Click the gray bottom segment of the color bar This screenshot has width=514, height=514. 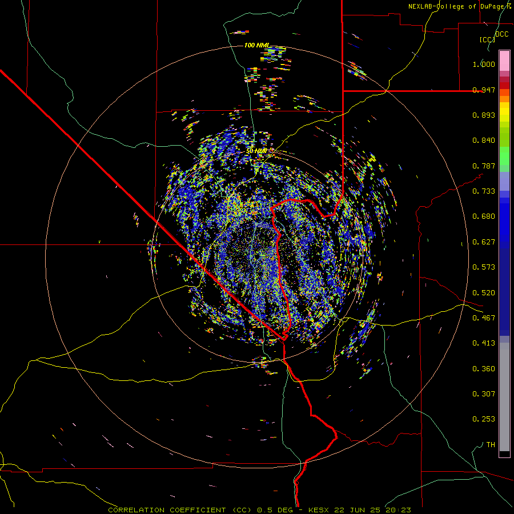[x=504, y=397]
